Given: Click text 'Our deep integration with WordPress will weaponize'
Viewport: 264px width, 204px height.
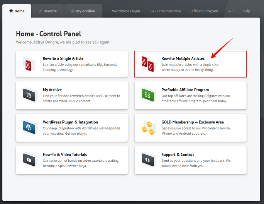Looking at the screenshot, I should point(81,128).
